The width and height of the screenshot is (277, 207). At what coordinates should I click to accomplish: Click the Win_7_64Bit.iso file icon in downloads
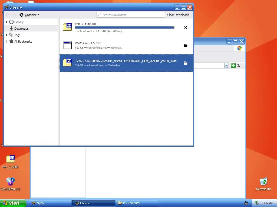click(x=67, y=27)
